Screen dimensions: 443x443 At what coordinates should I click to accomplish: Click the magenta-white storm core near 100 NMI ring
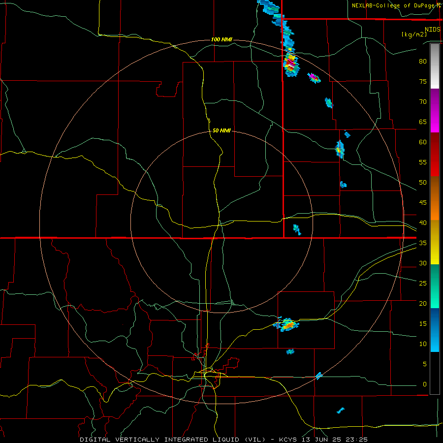pyautogui.click(x=291, y=64)
